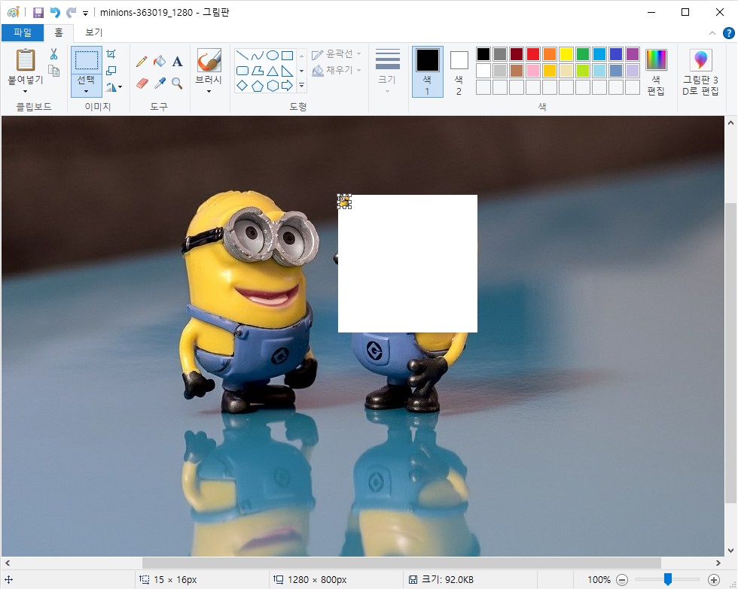Click the horizontal scrollbar right arrow

(718, 563)
